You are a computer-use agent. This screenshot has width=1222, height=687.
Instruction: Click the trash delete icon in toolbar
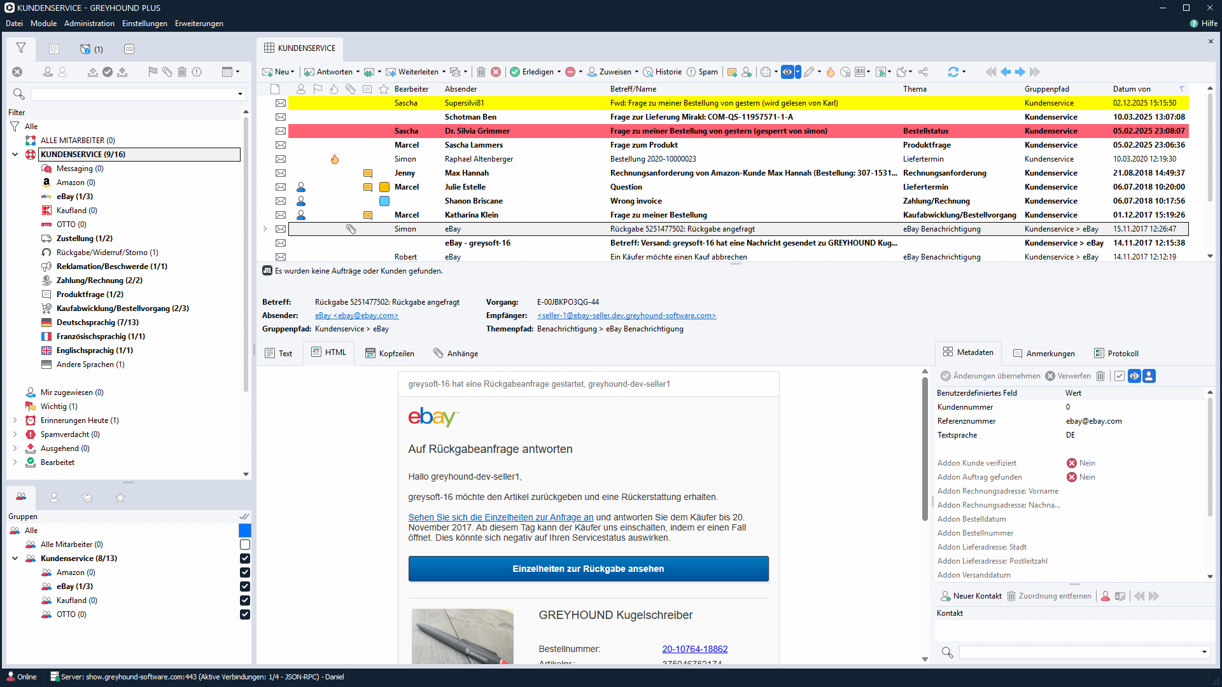pyautogui.click(x=481, y=72)
